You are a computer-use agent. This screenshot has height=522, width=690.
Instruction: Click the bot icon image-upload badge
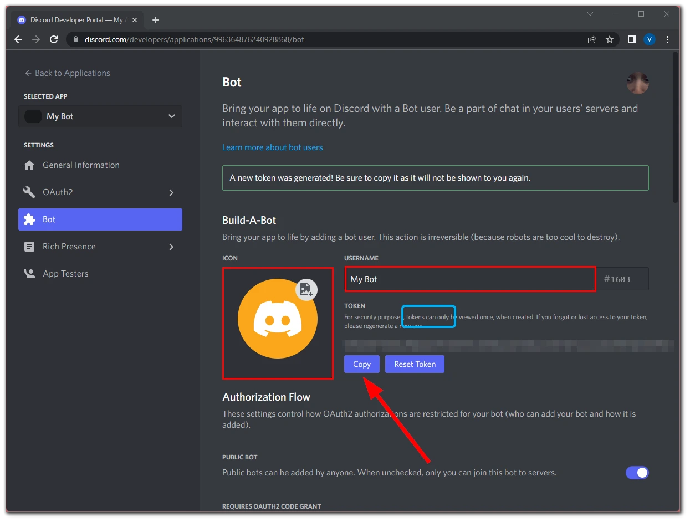pyautogui.click(x=306, y=290)
